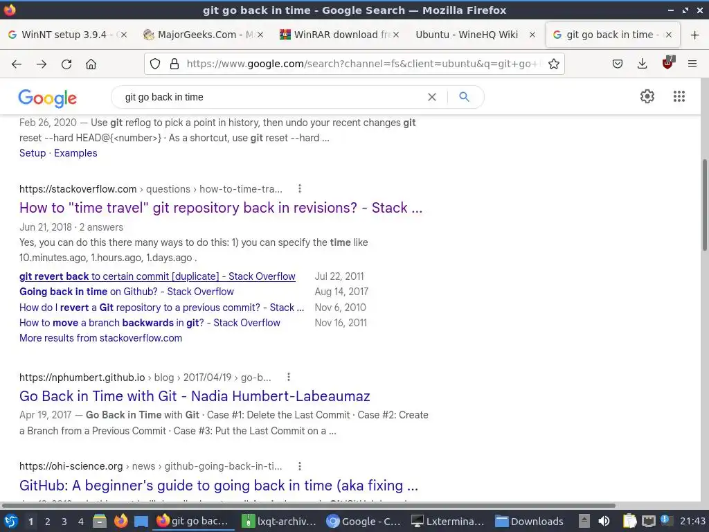Image resolution: width=709 pixels, height=532 pixels.
Task: Go back to the previous page
Action: coord(17,64)
